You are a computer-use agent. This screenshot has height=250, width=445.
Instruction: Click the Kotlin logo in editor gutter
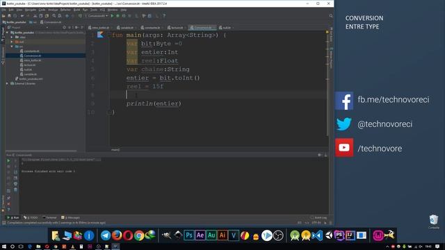100,35
